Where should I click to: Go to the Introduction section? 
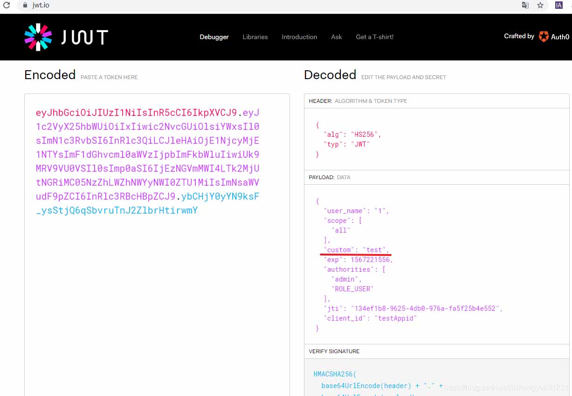(x=299, y=37)
